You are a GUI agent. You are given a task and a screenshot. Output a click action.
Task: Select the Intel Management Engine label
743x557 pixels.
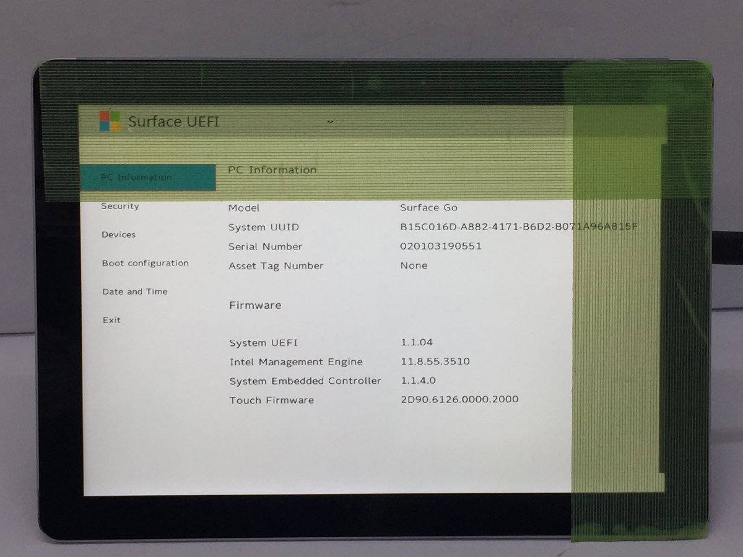click(x=296, y=362)
